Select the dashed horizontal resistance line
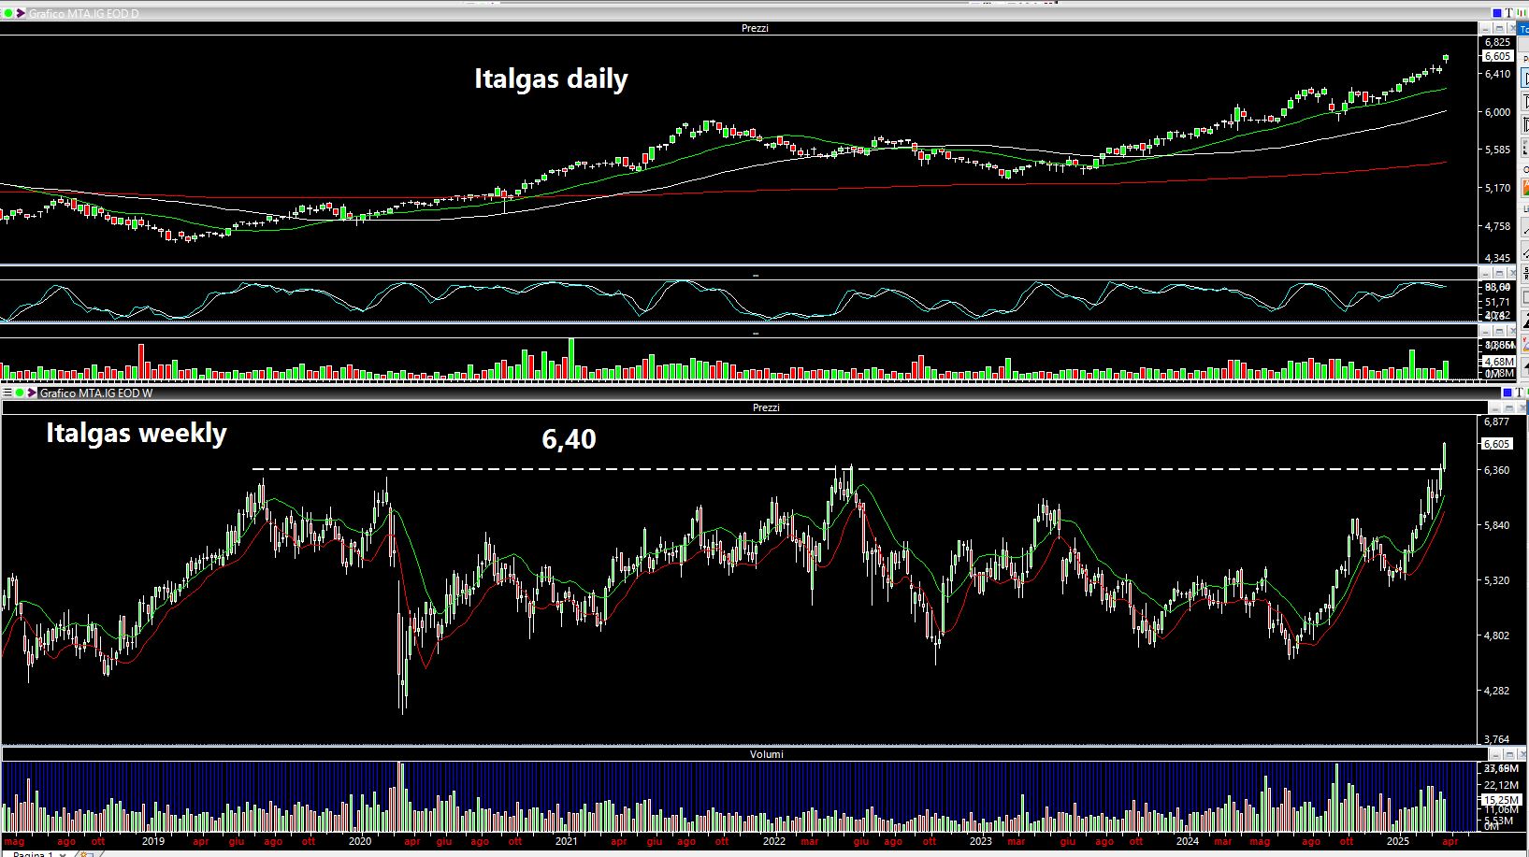Image resolution: width=1529 pixels, height=857 pixels. click(846, 468)
